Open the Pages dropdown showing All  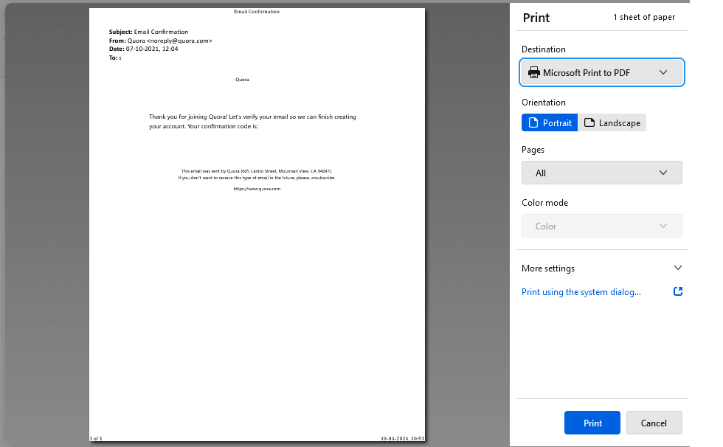601,173
